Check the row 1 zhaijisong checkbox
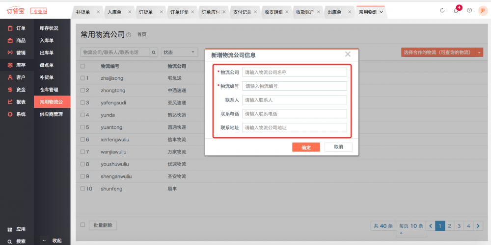Screen dimensions: 491x245 82,78
